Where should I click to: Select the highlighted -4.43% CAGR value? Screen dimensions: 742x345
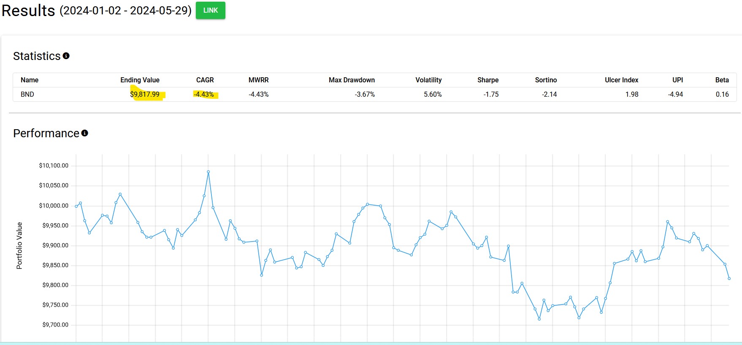[204, 94]
